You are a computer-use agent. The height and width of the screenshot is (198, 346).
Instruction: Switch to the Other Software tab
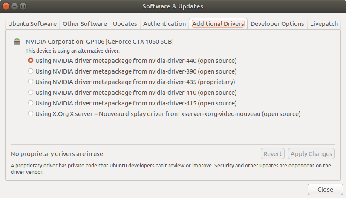point(85,23)
